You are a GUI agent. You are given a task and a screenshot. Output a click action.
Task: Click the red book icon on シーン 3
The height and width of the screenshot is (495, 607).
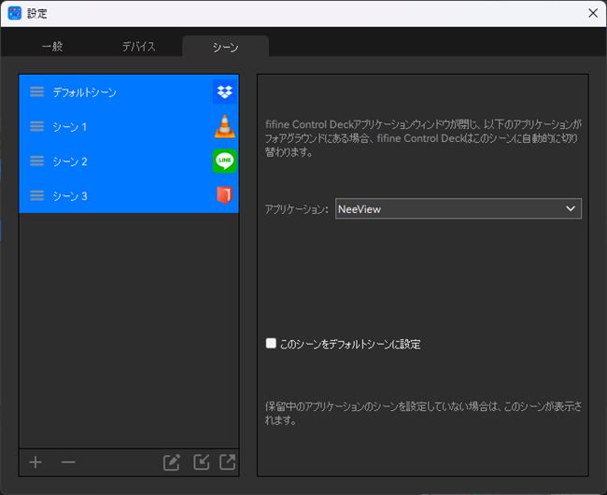pyautogui.click(x=224, y=196)
